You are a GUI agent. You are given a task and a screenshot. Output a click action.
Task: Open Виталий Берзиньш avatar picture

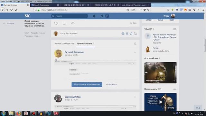[58, 53]
